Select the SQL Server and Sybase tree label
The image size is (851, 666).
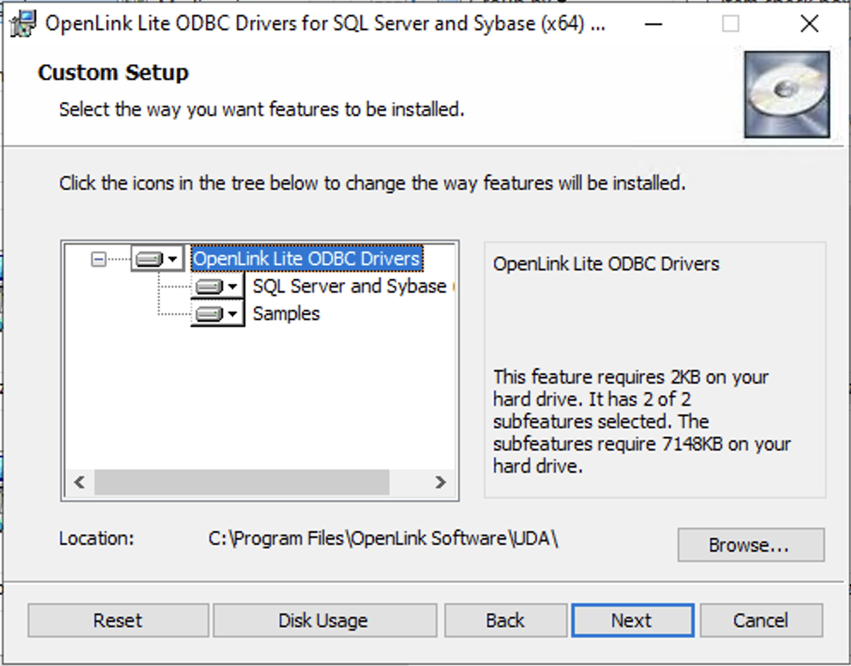350,287
